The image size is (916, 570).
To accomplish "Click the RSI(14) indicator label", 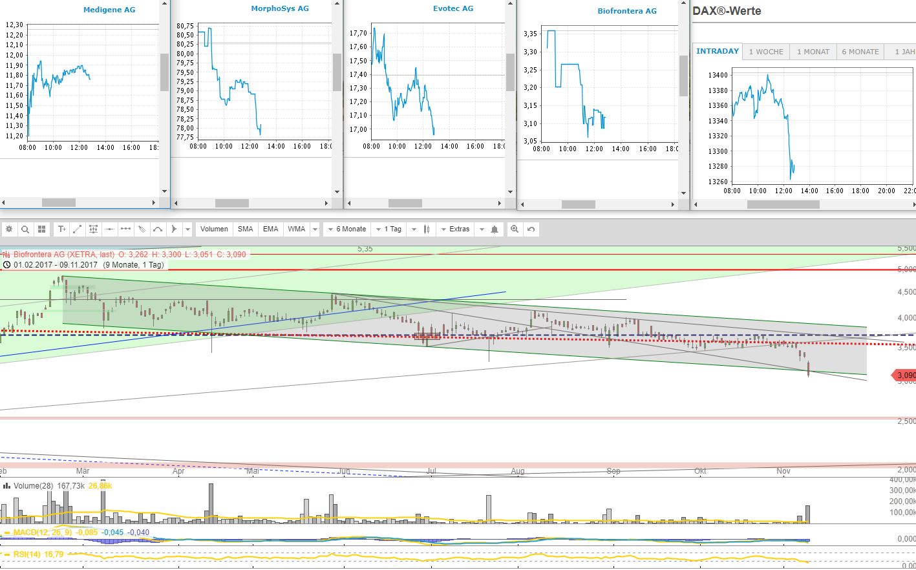I will click(27, 554).
